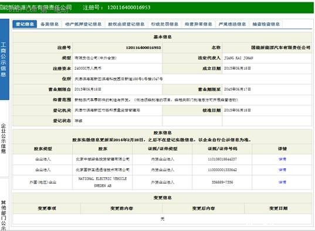Viewport: 315px width, 231px height.
Task: Click the company name value in the 名称 row
Action: point(280,48)
